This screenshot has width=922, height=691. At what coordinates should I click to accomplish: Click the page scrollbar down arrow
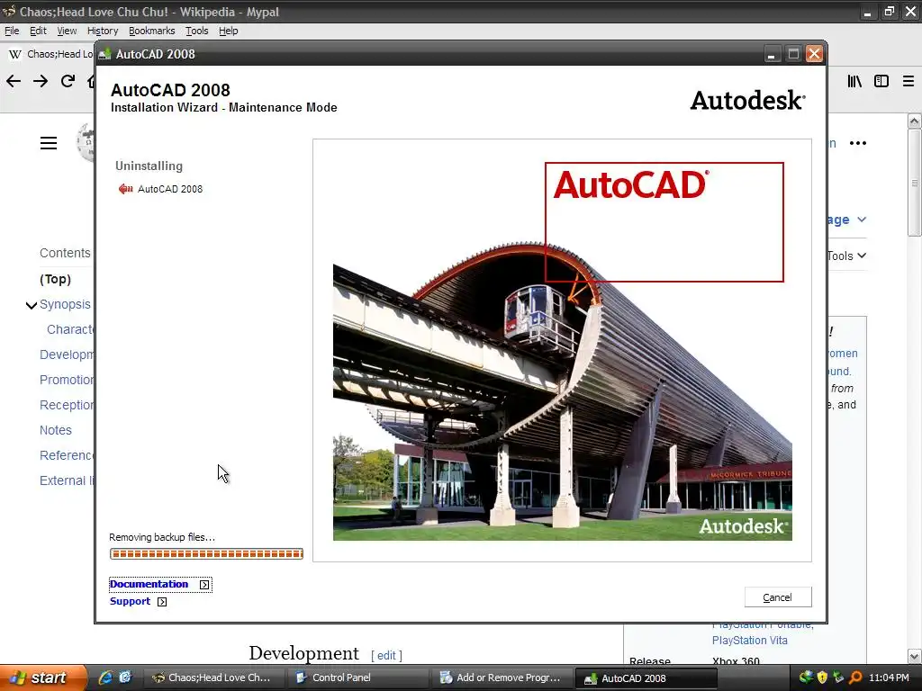pos(914,656)
